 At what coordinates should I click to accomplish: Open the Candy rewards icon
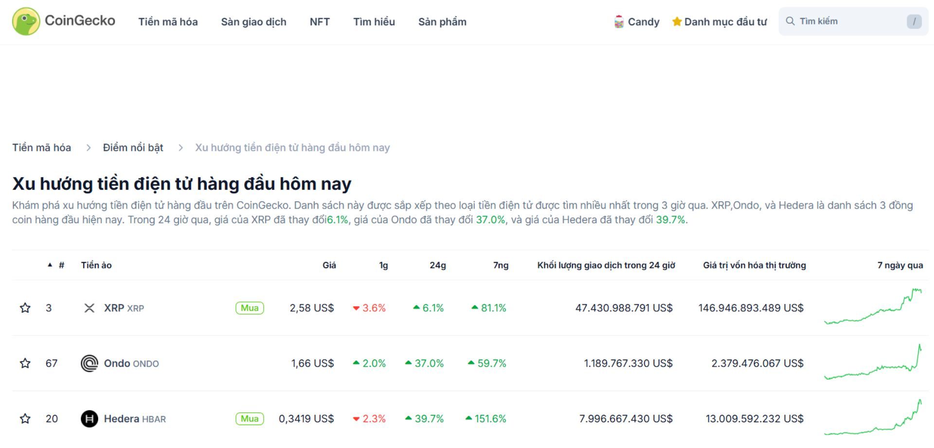pyautogui.click(x=618, y=21)
